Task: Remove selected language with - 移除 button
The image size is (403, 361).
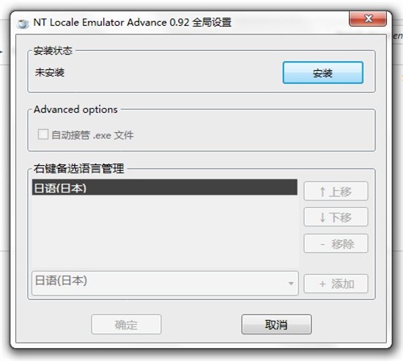Action: pos(336,243)
